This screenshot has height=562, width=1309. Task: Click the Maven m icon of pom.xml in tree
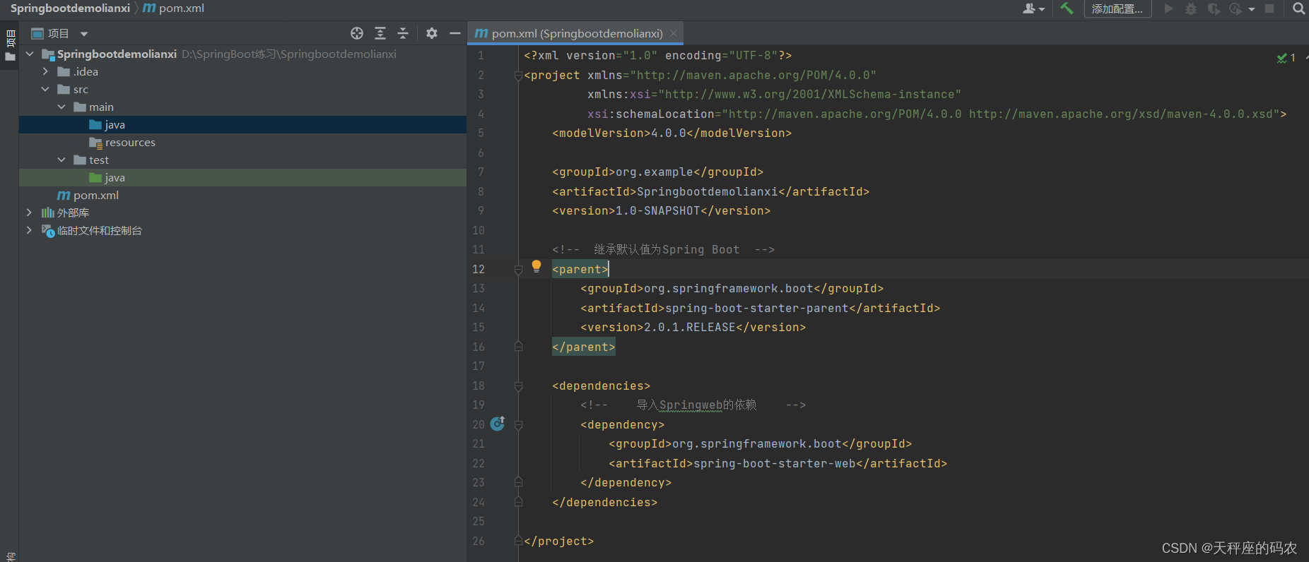[64, 196]
